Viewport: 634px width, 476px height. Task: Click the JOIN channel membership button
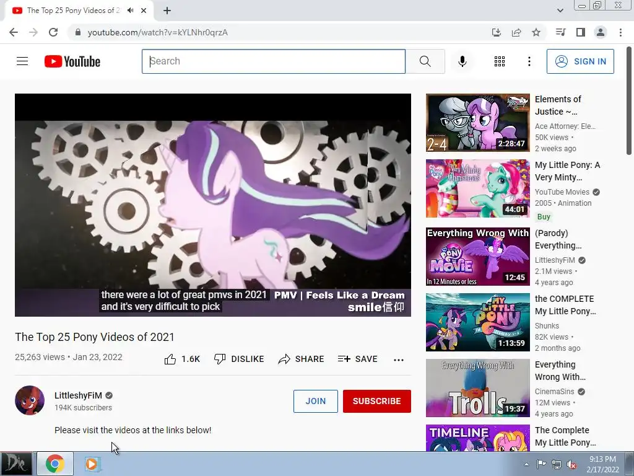tap(315, 401)
